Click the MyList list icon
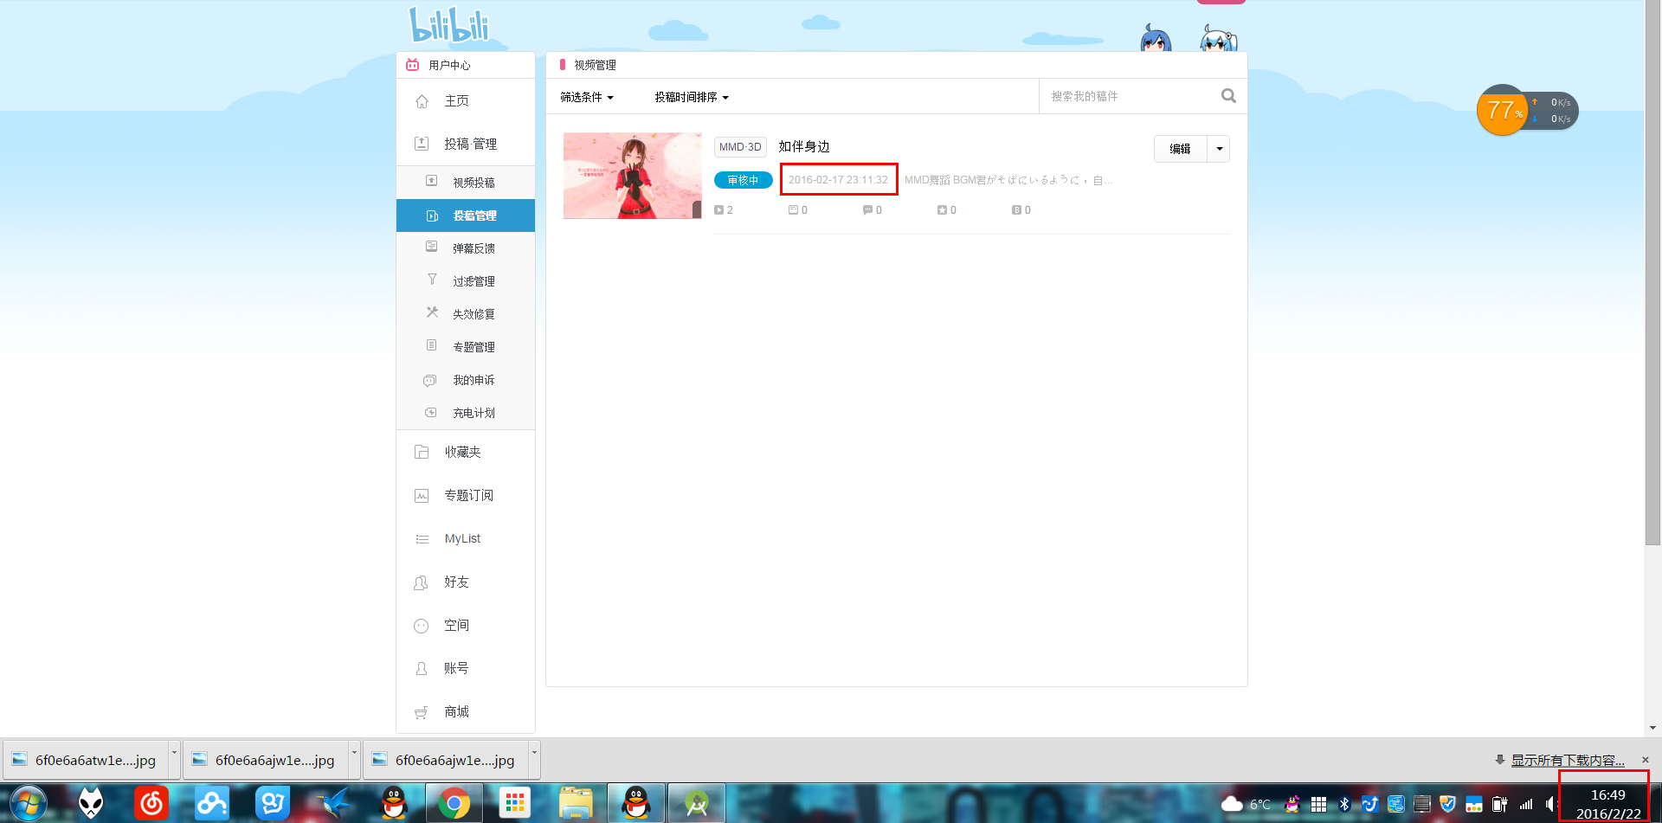This screenshot has width=1662, height=823. 422,539
